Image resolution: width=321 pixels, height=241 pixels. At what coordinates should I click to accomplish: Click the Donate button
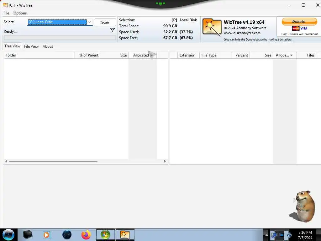click(299, 22)
